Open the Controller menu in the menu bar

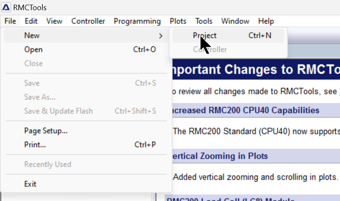[x=88, y=21]
